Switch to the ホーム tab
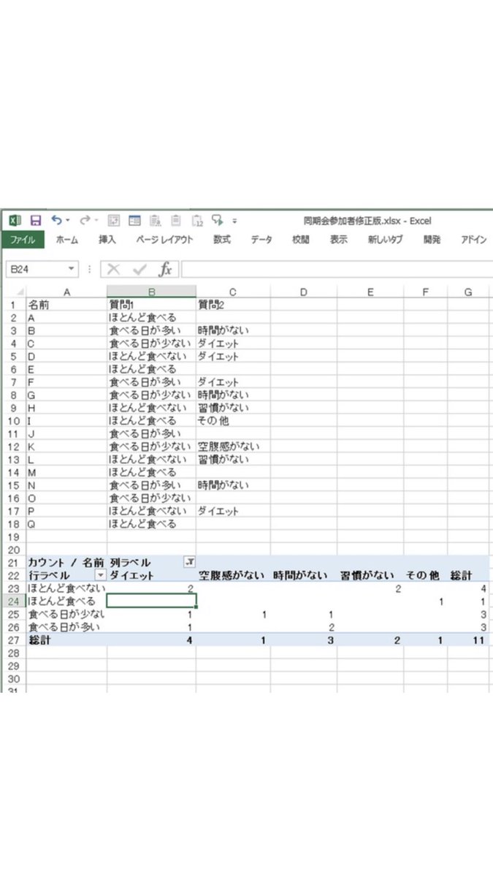493x877 pixels. point(67,240)
